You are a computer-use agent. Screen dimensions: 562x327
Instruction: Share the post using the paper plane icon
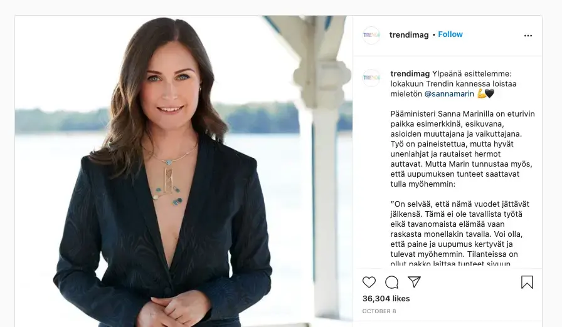pos(414,282)
